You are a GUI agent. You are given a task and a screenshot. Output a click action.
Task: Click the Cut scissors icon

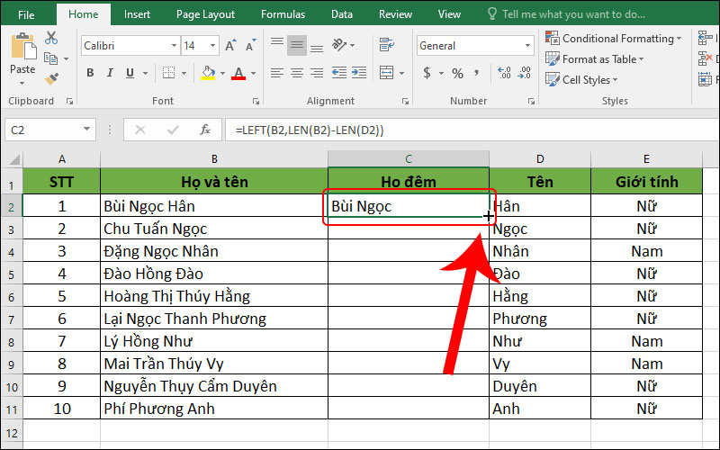click(x=51, y=38)
